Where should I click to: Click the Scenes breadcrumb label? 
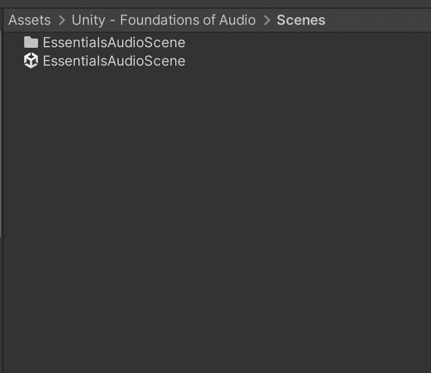(x=301, y=20)
